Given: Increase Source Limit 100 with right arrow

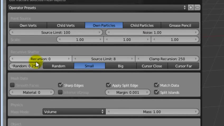Looking at the screenshot, I should tap(99, 33).
